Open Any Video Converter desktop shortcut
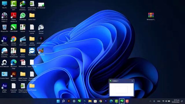This screenshot has width=185, height=104. point(5,53)
